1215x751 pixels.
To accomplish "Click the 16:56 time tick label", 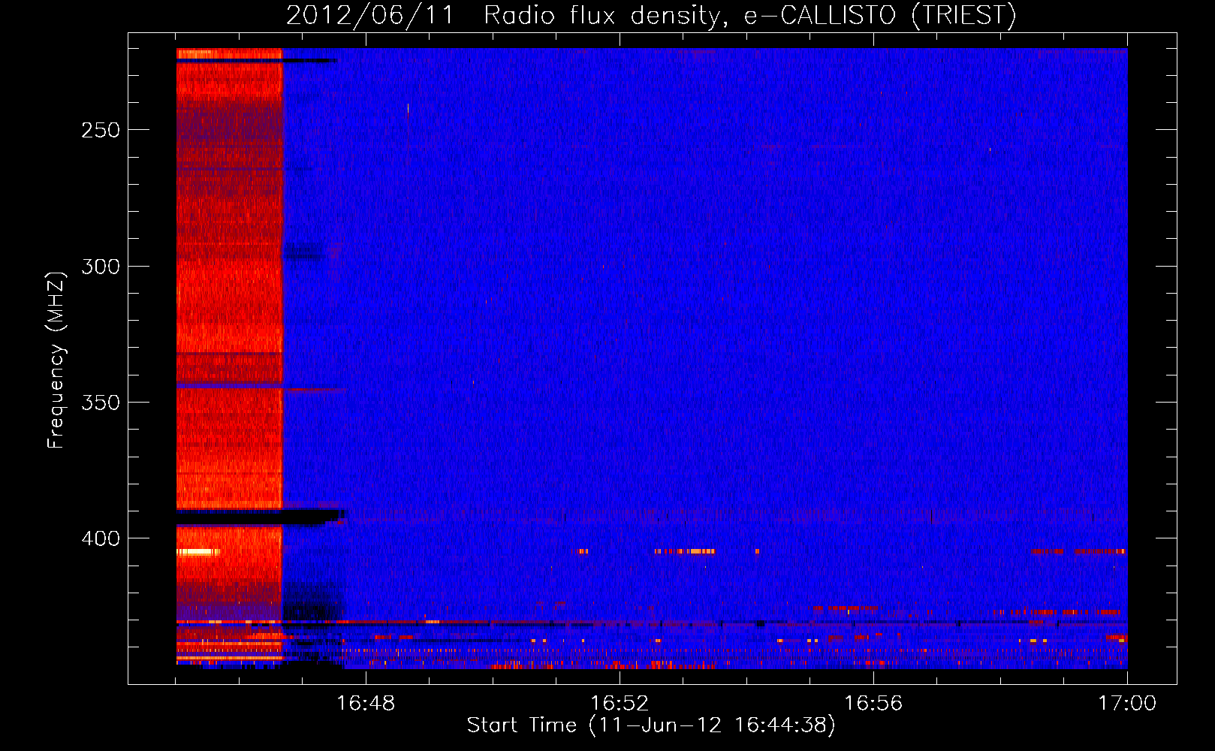I will 873,703.
